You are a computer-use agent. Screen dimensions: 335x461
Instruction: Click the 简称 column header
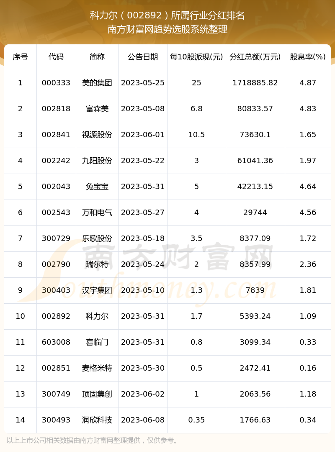(x=97, y=57)
